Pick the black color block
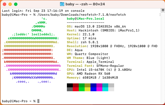The image size is (165, 105). click(70, 85)
